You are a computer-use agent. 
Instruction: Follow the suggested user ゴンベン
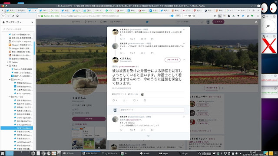[203, 105]
